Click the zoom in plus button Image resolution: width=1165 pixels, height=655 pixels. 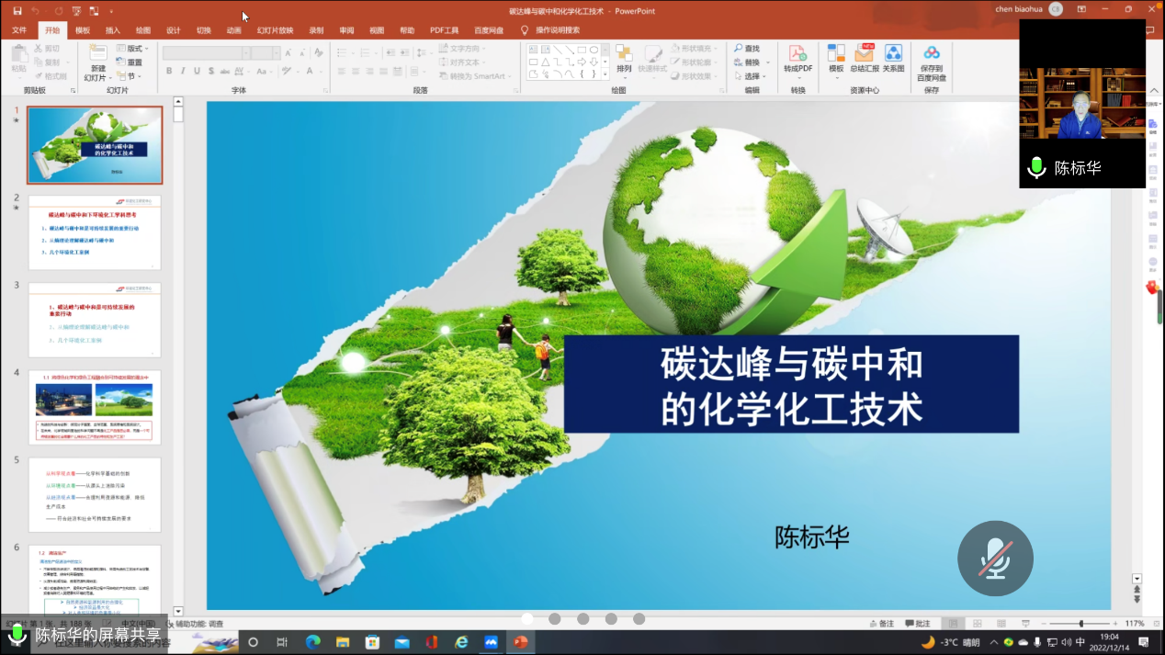point(1114,624)
